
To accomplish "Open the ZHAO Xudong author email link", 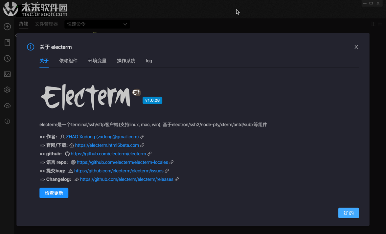I will tap(102, 137).
